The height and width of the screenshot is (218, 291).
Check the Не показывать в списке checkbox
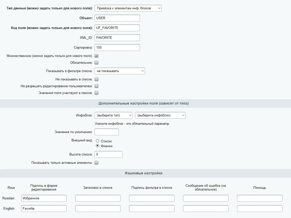tap(97, 79)
